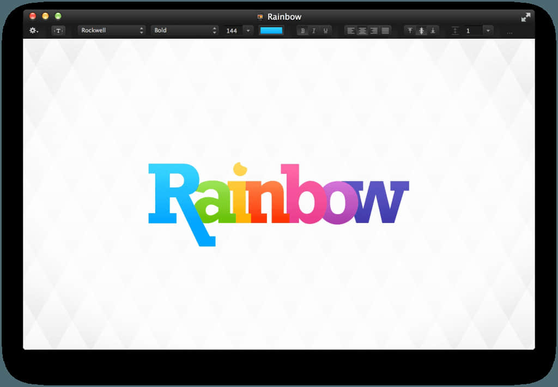
Task: Click the line spacing icon
Action: pyautogui.click(x=455, y=31)
